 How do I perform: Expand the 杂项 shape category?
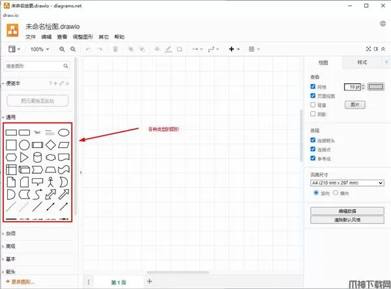point(10,233)
